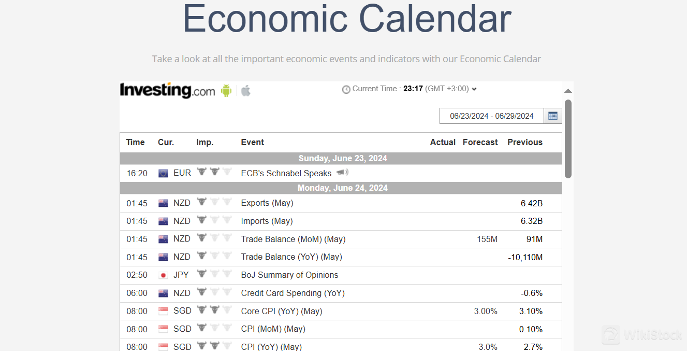687x353 pixels.
Task: Expand the GMT +3:00 timezone dropdown
Action: click(474, 89)
